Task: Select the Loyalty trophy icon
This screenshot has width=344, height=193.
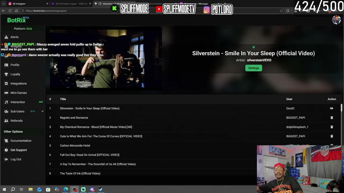Action: coord(6,74)
